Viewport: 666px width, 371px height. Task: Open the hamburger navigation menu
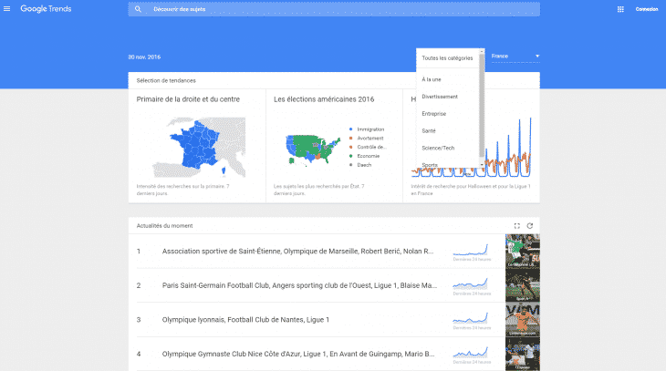click(6, 8)
